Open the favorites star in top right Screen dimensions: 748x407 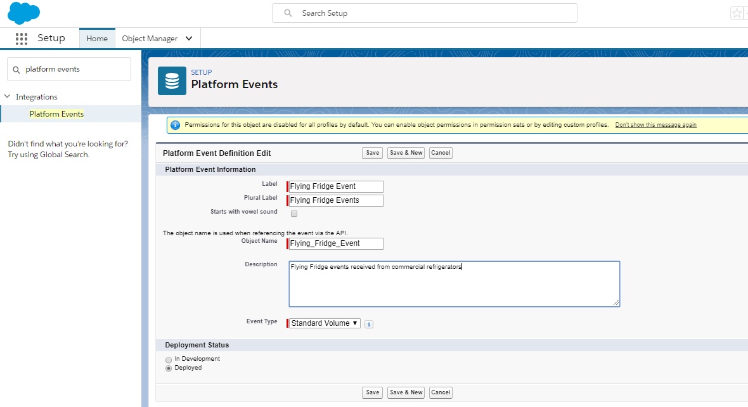(x=736, y=13)
